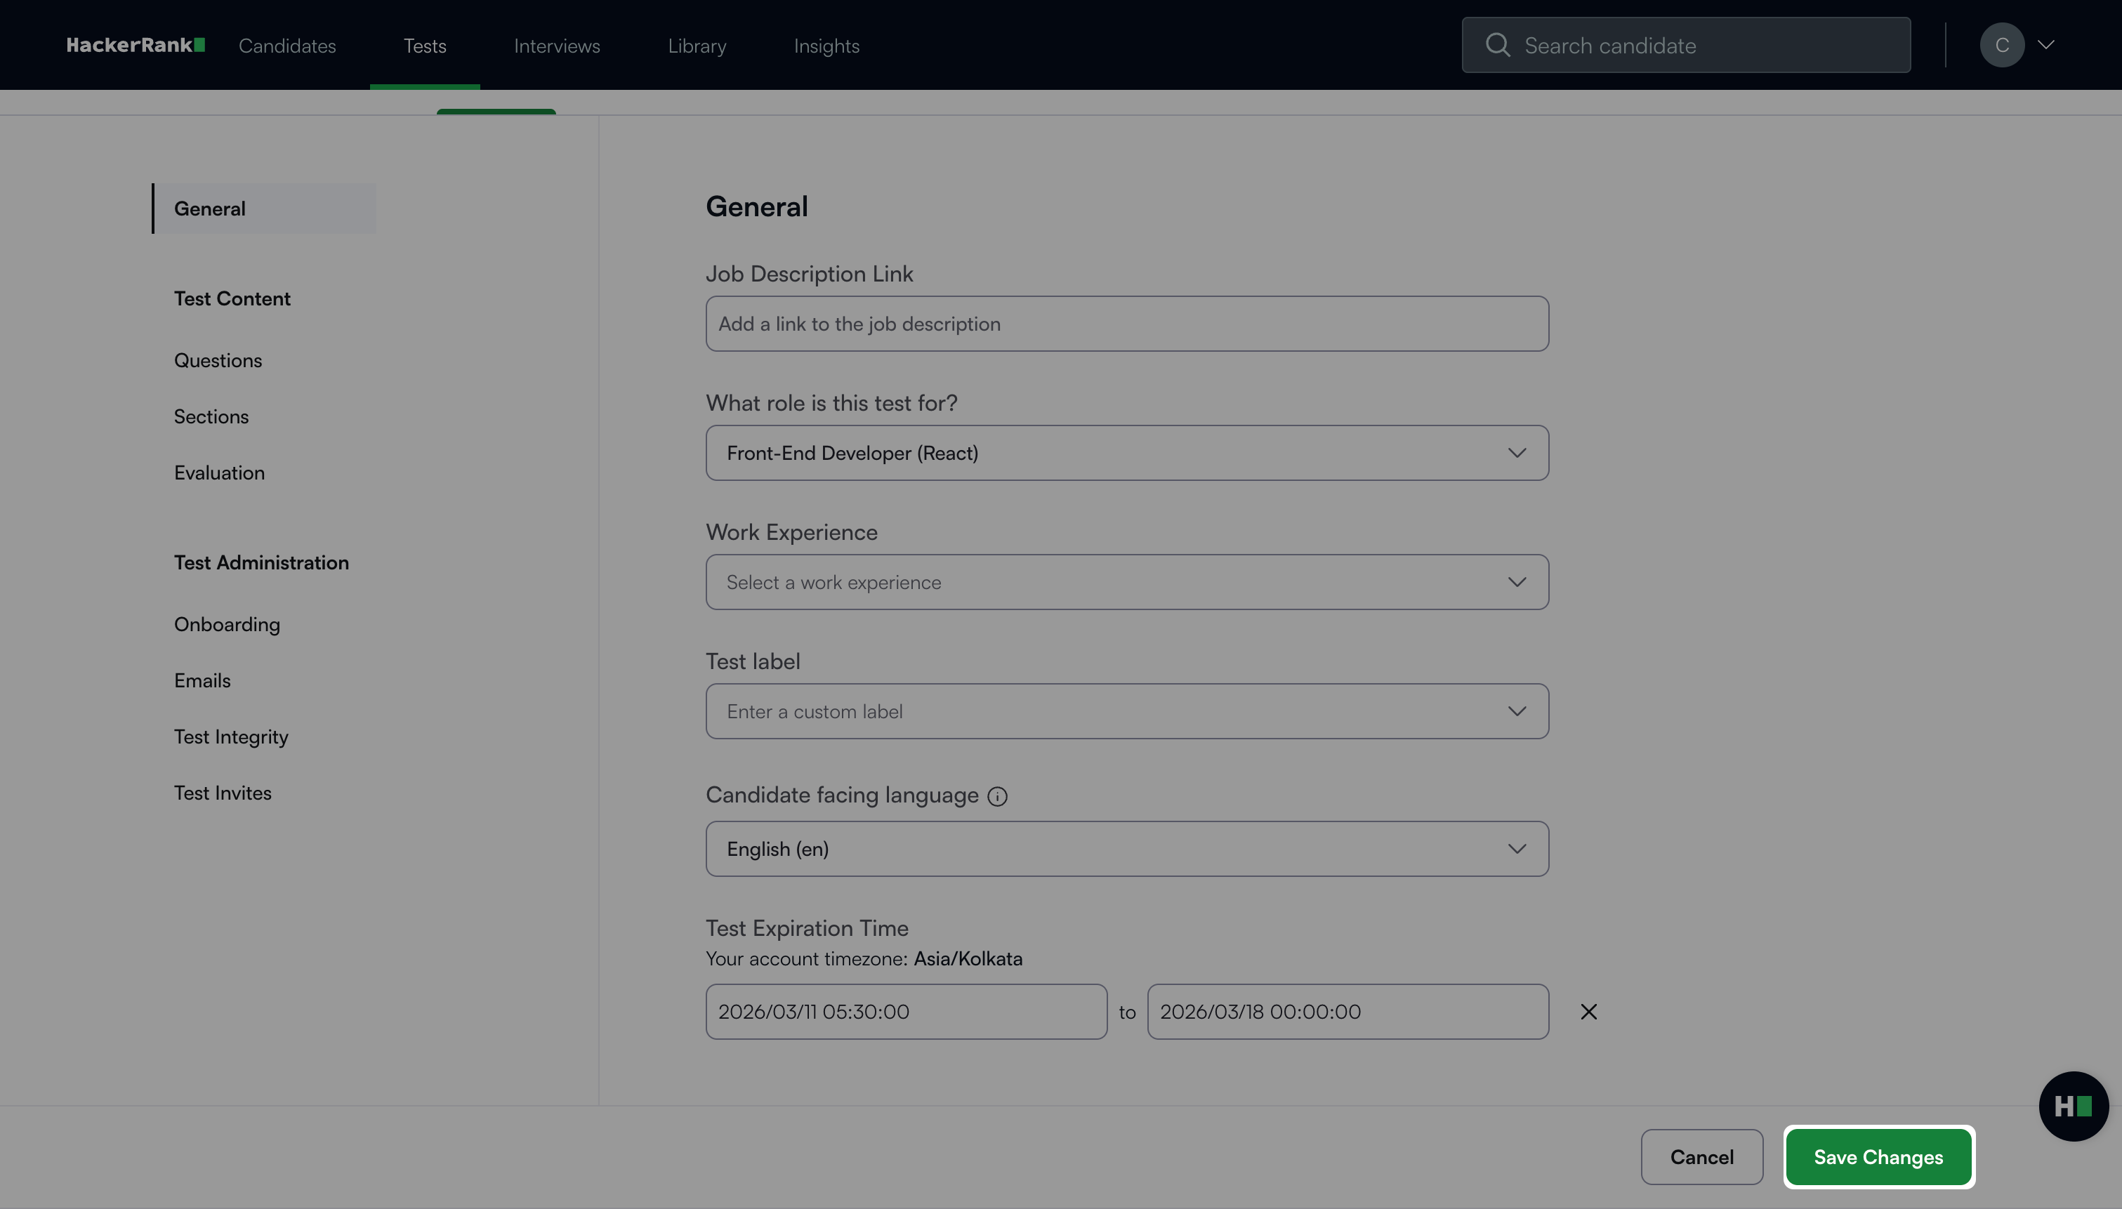
Task: Click the search magnifier icon
Action: [1497, 45]
